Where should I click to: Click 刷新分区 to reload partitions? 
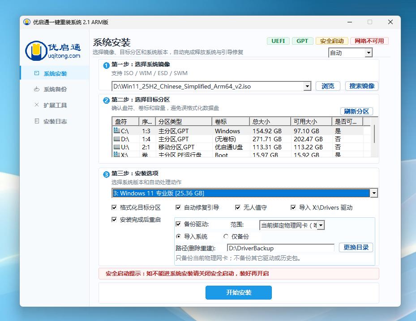[356, 111]
